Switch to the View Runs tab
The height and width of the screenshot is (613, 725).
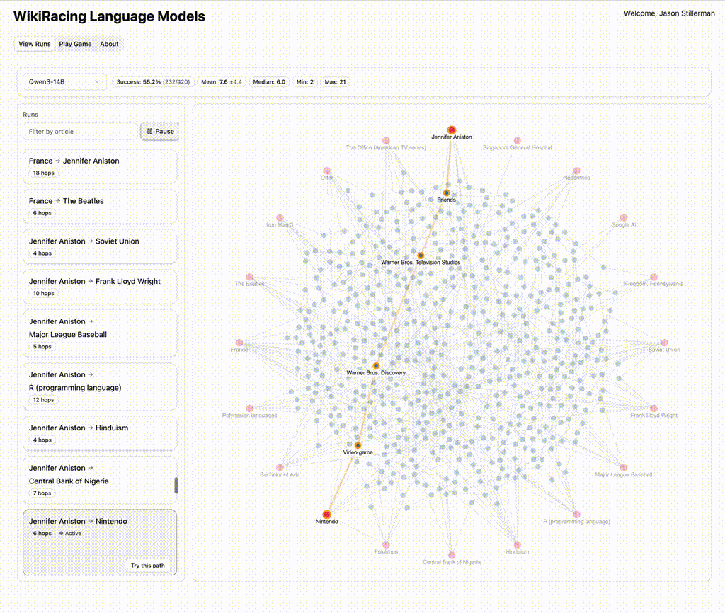(x=35, y=44)
